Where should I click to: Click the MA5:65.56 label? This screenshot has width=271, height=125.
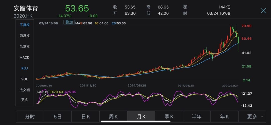(84, 23)
